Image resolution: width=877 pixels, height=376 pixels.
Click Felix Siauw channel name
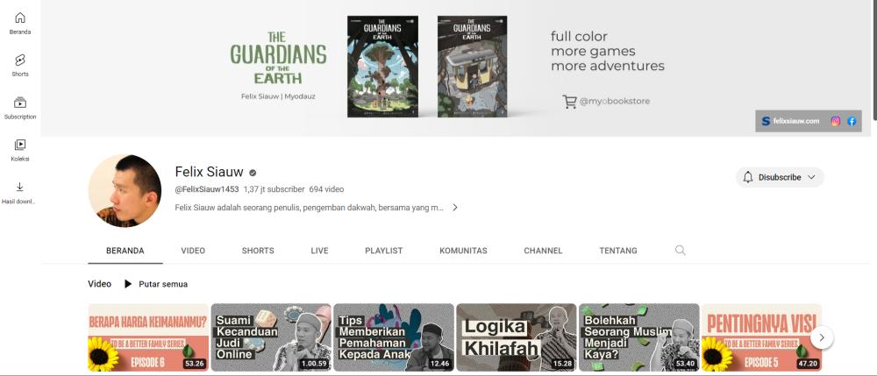(210, 172)
